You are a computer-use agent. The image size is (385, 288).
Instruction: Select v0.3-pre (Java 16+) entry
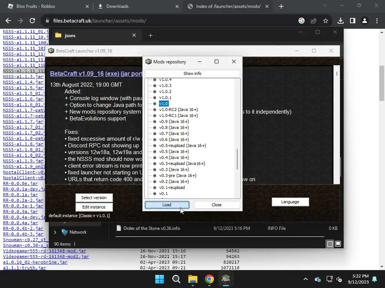[178, 175]
